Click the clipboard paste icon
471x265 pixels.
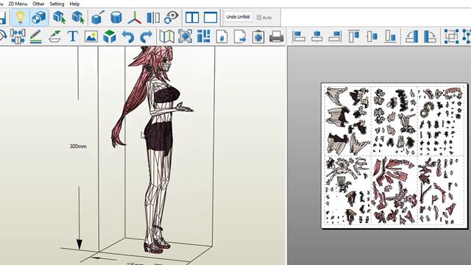(258, 37)
